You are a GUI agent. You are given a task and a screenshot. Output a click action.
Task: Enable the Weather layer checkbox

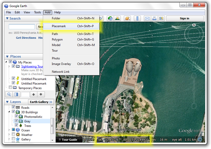point(14,135)
